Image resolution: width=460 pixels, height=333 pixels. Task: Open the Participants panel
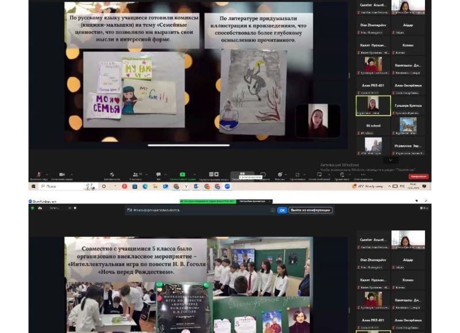(136, 174)
